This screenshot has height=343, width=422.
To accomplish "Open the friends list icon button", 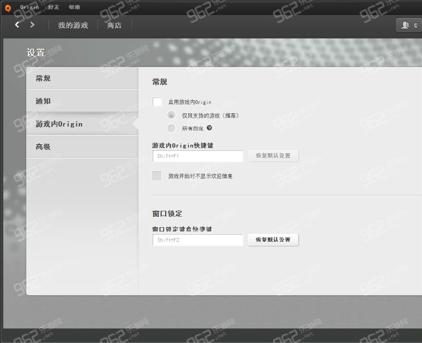I will pyautogui.click(x=409, y=25).
